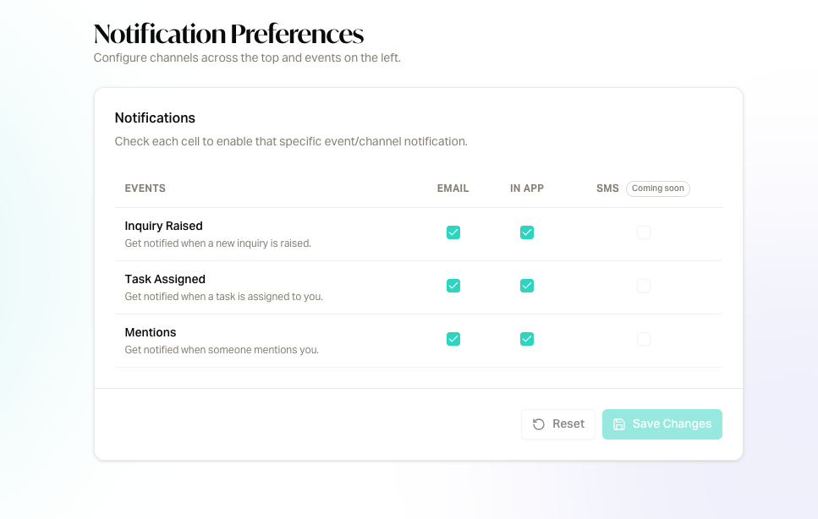Click the Reset button
This screenshot has width=818, height=519.
[558, 423]
